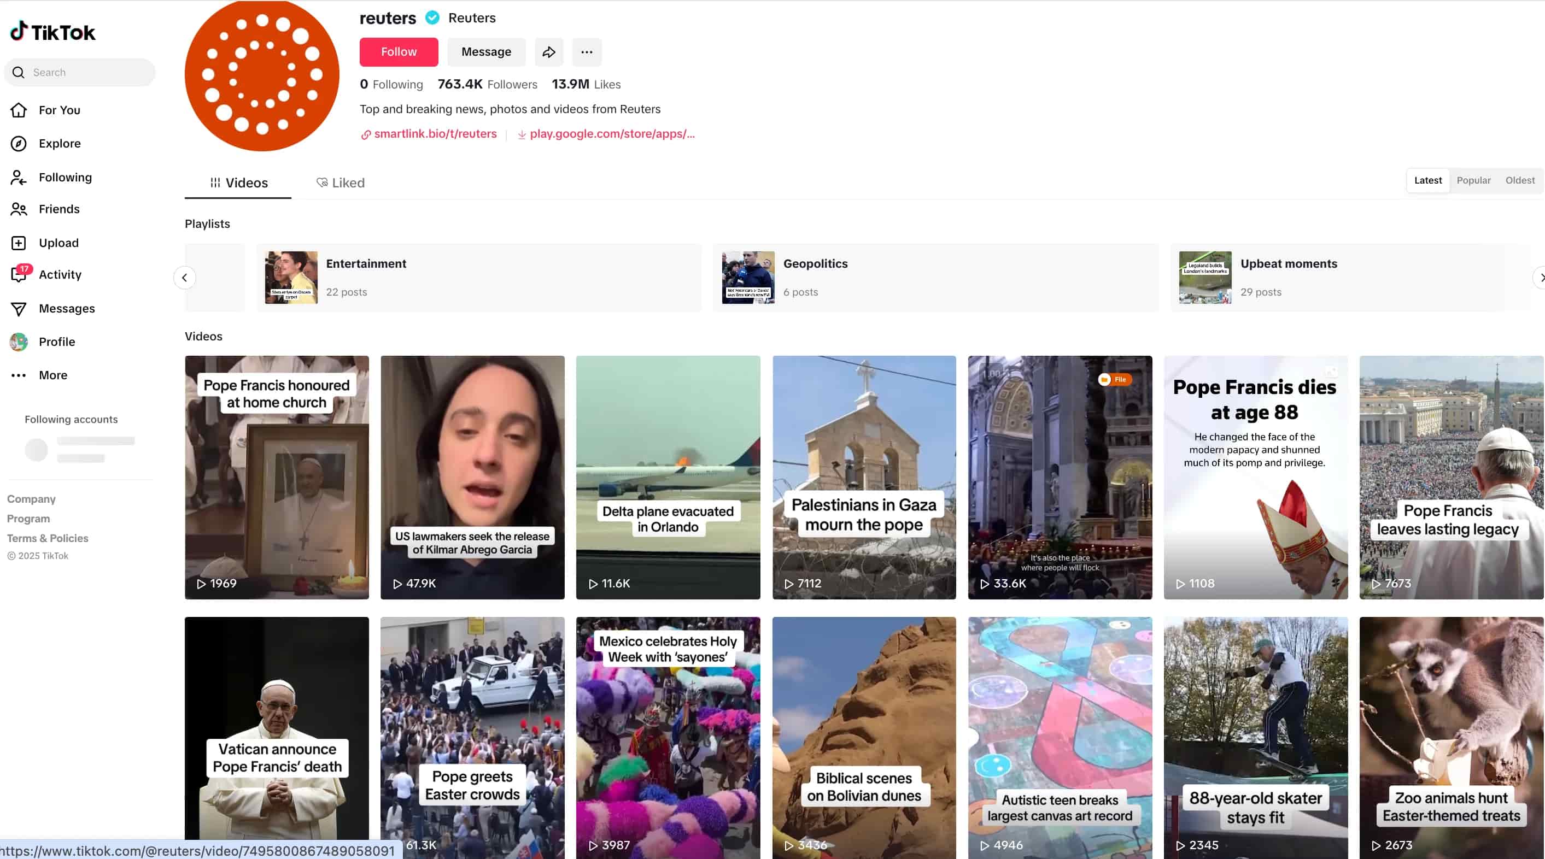Click the TikTok logo icon
The height and width of the screenshot is (859, 1545).
tap(19, 31)
